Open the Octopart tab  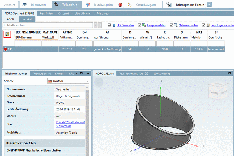click(64, 13)
